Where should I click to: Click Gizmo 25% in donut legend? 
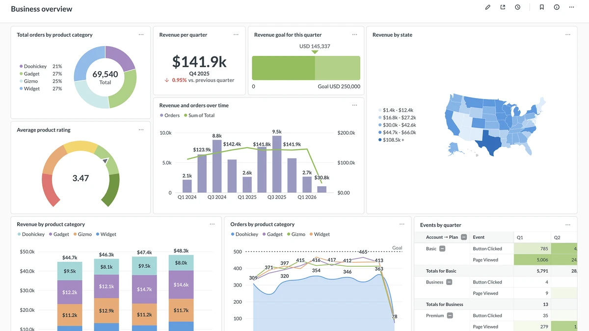point(41,81)
